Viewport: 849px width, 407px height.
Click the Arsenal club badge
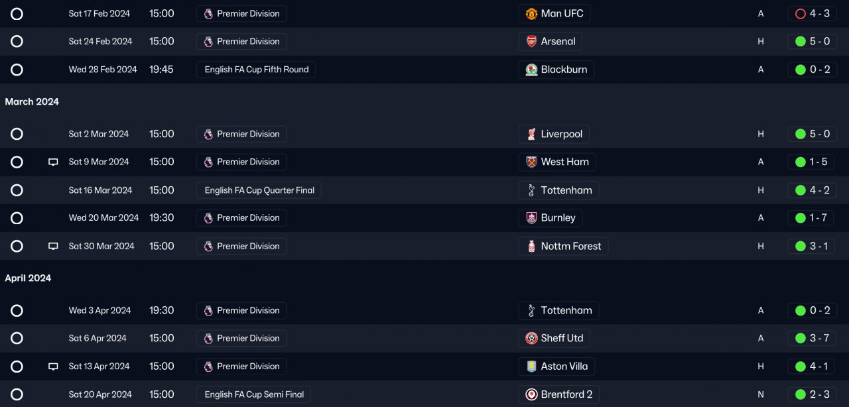pos(531,42)
